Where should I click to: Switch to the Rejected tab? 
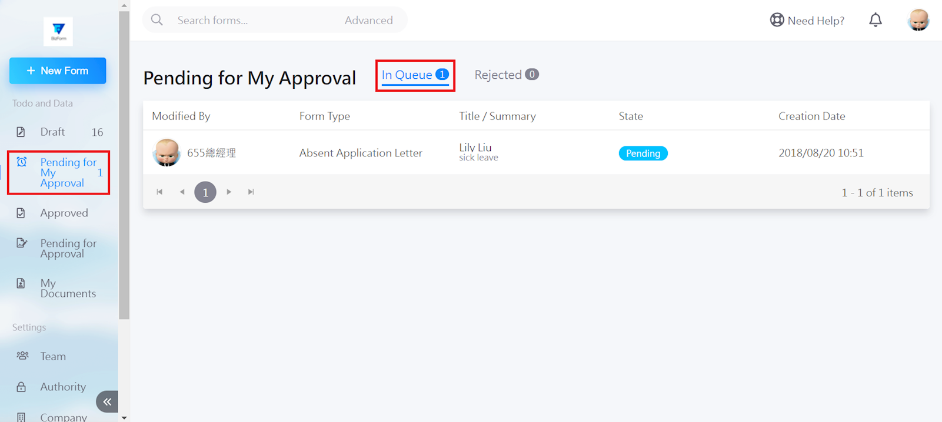tap(507, 75)
